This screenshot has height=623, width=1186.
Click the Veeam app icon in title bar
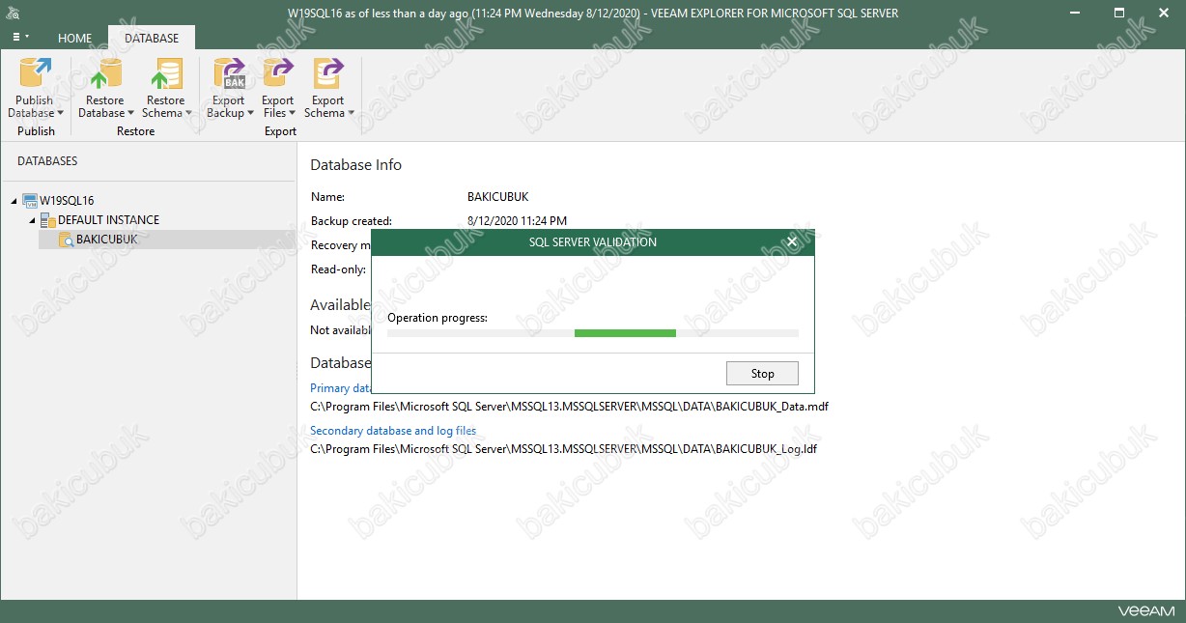point(14,14)
